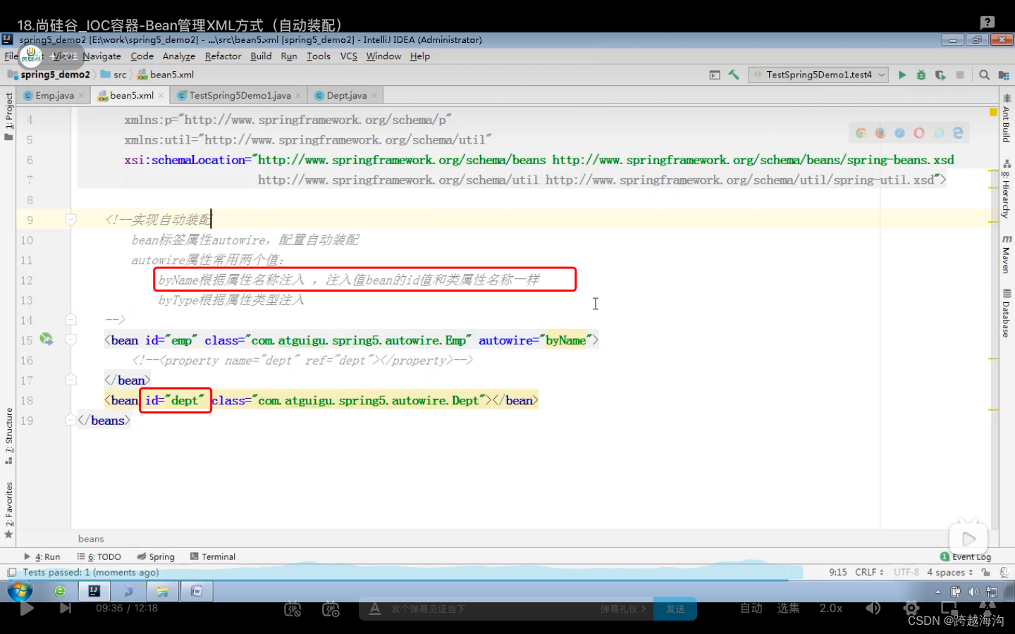The width and height of the screenshot is (1015, 634).
Task: Open the TestSpring5Demo1.test4 run configuration dropdown
Action: pos(818,75)
